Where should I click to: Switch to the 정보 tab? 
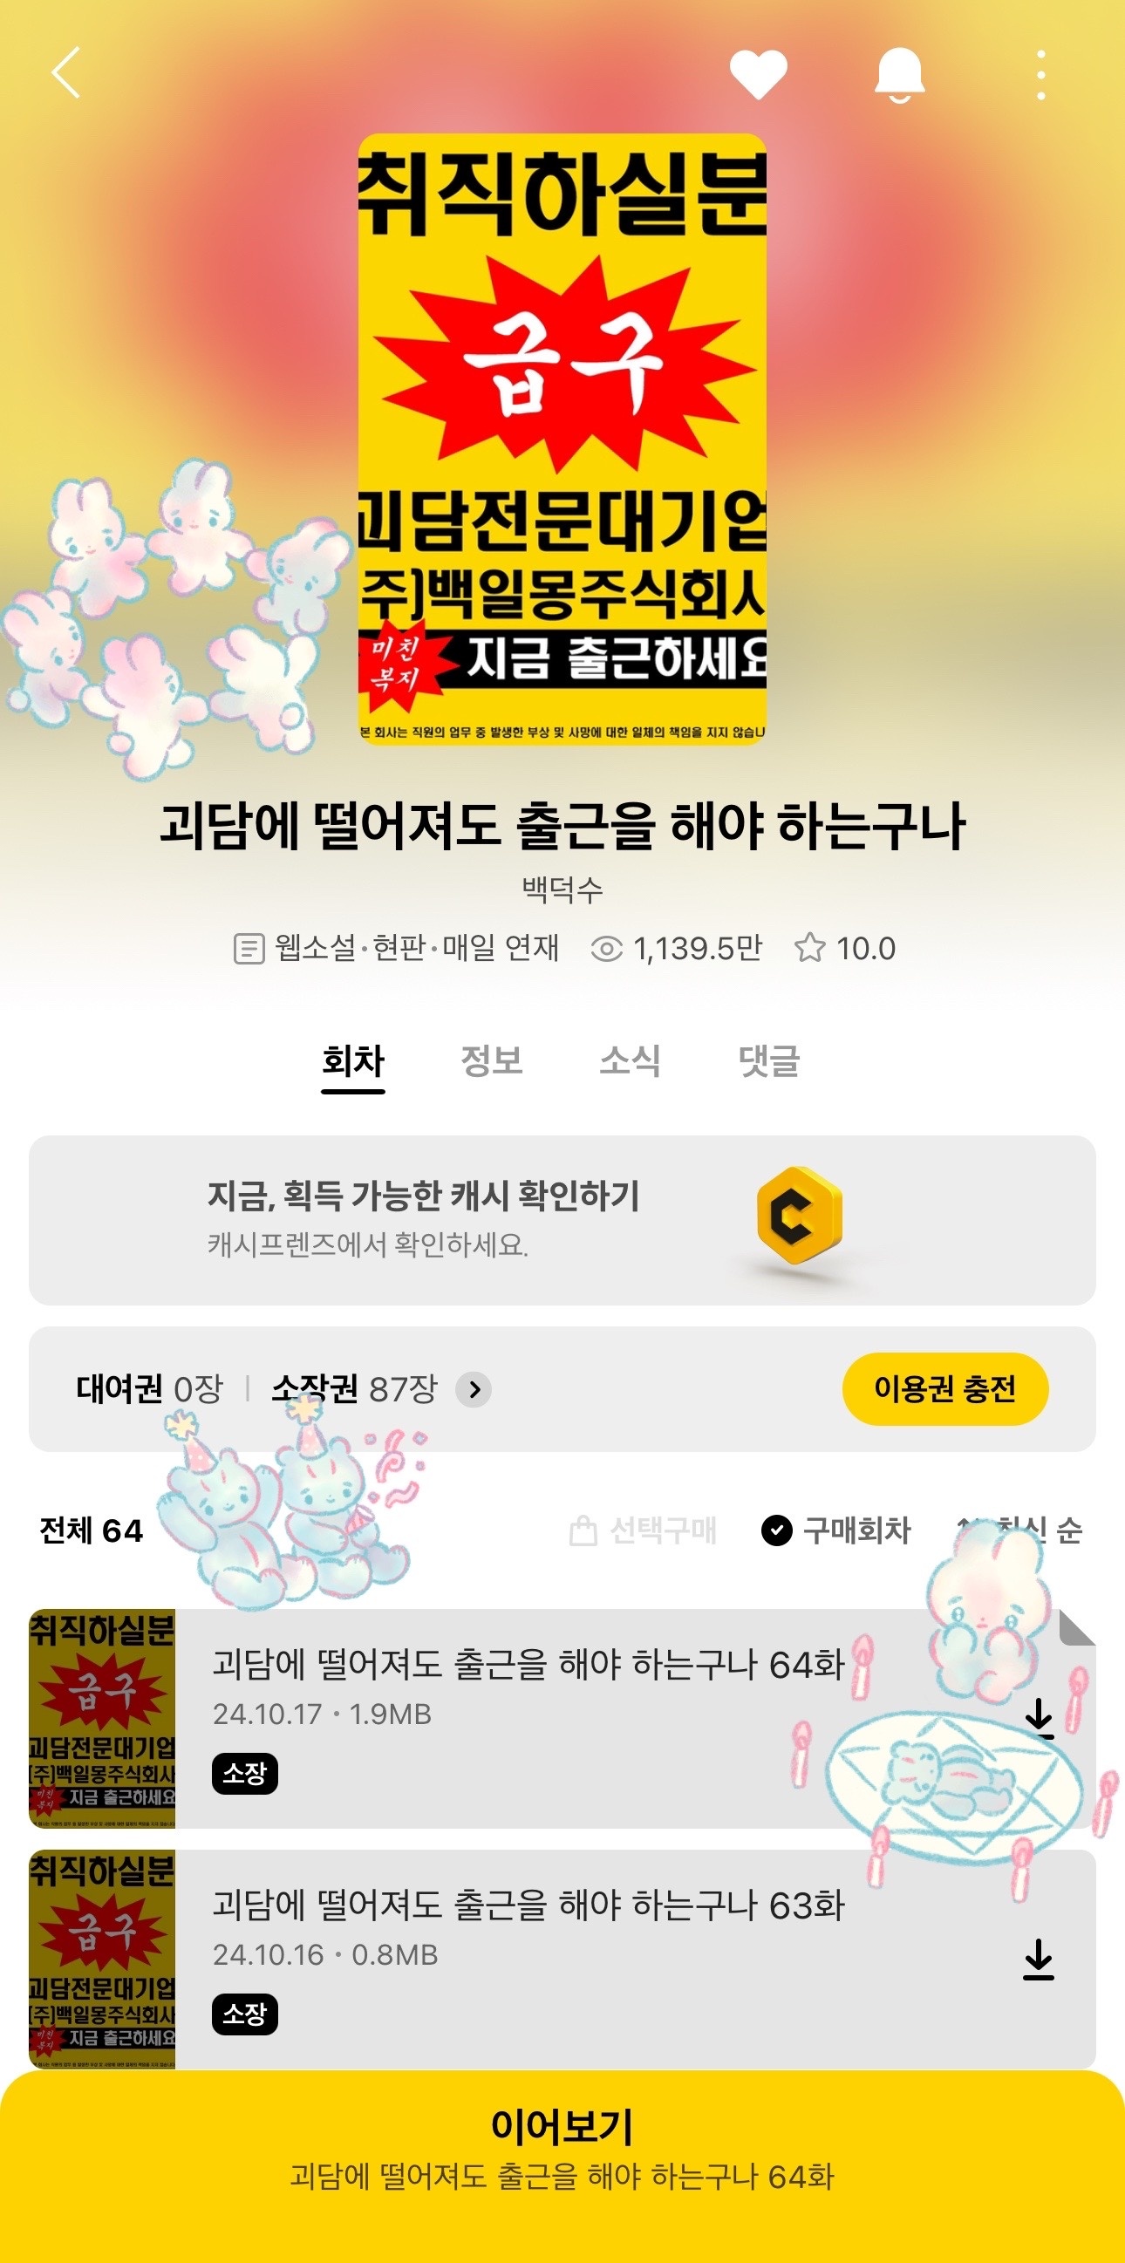click(x=492, y=1061)
